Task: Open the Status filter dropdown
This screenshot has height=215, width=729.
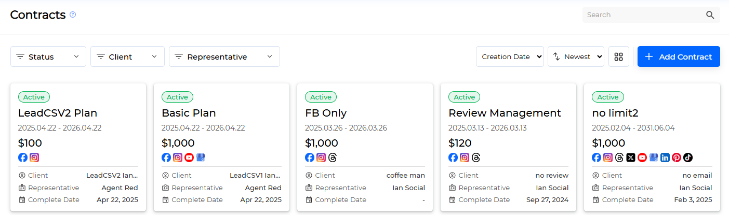Action: 48,56
